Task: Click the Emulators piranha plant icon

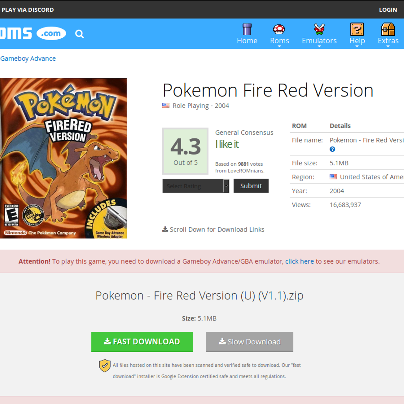Action: coord(319,29)
